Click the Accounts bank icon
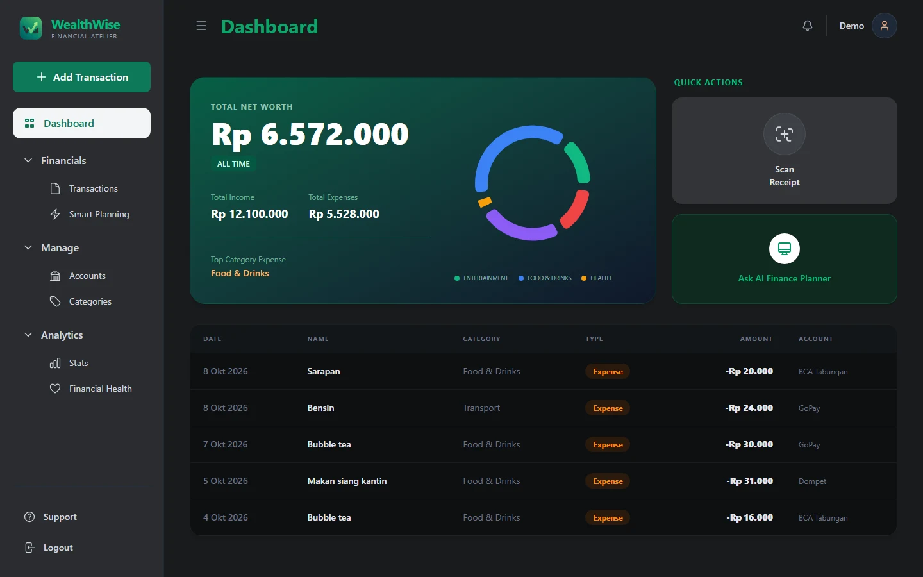This screenshot has height=577, width=923. 55,276
